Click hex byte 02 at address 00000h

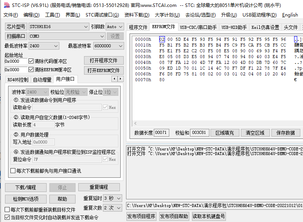point(162,39)
